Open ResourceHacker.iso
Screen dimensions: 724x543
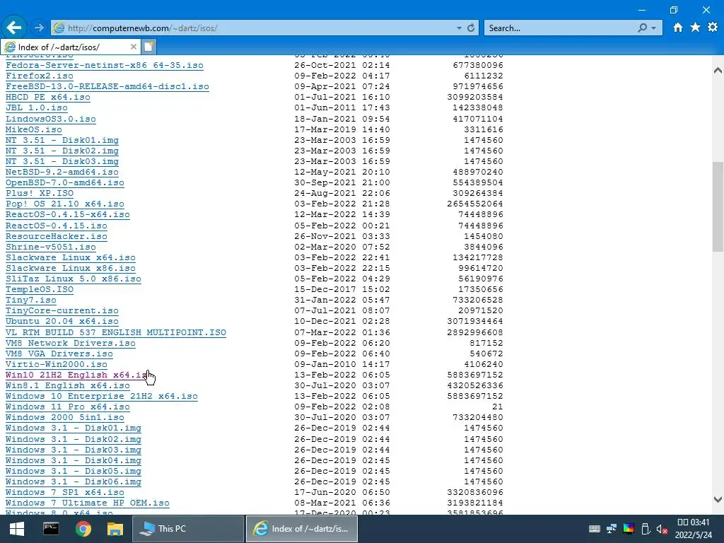[x=57, y=236]
